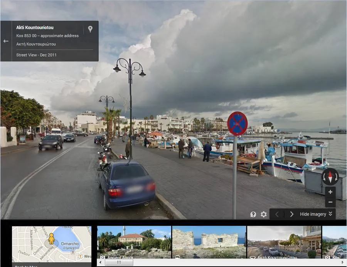Image resolution: width=347 pixels, height=267 pixels.
Task: Rotate view clockwise using compass right arrow
Action: [337, 177]
